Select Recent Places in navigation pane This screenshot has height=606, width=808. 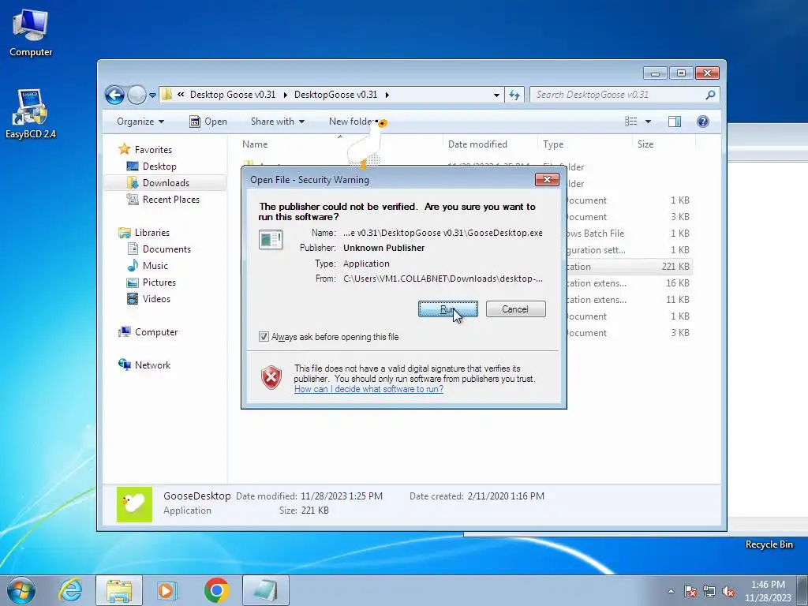(x=170, y=200)
